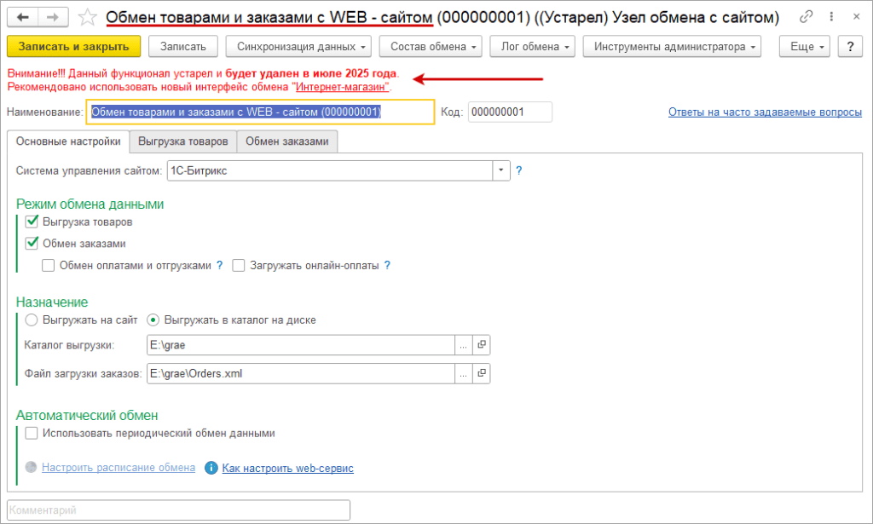Viewport: 873px width, 524px height.
Task: Switch to the "Обмен заказами" tab
Action: point(286,141)
